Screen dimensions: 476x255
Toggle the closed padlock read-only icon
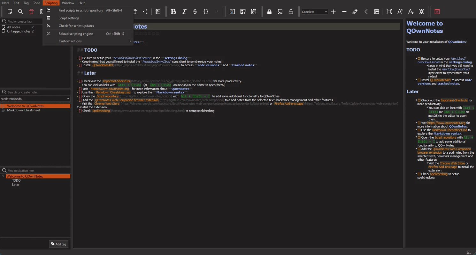[269, 12]
